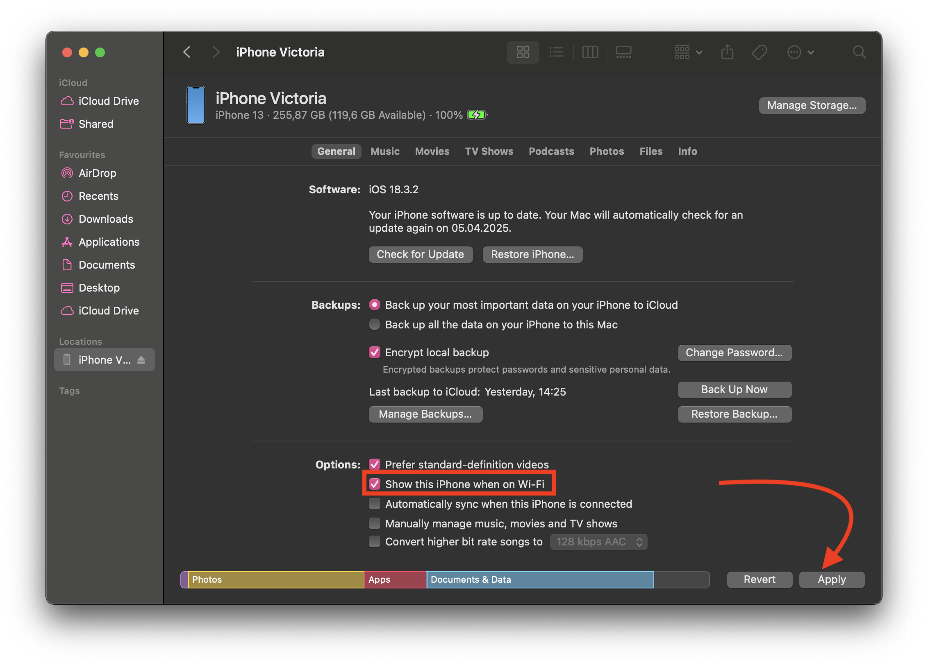Select the iCloud backup radio button
This screenshot has width=928, height=665.
(x=374, y=305)
